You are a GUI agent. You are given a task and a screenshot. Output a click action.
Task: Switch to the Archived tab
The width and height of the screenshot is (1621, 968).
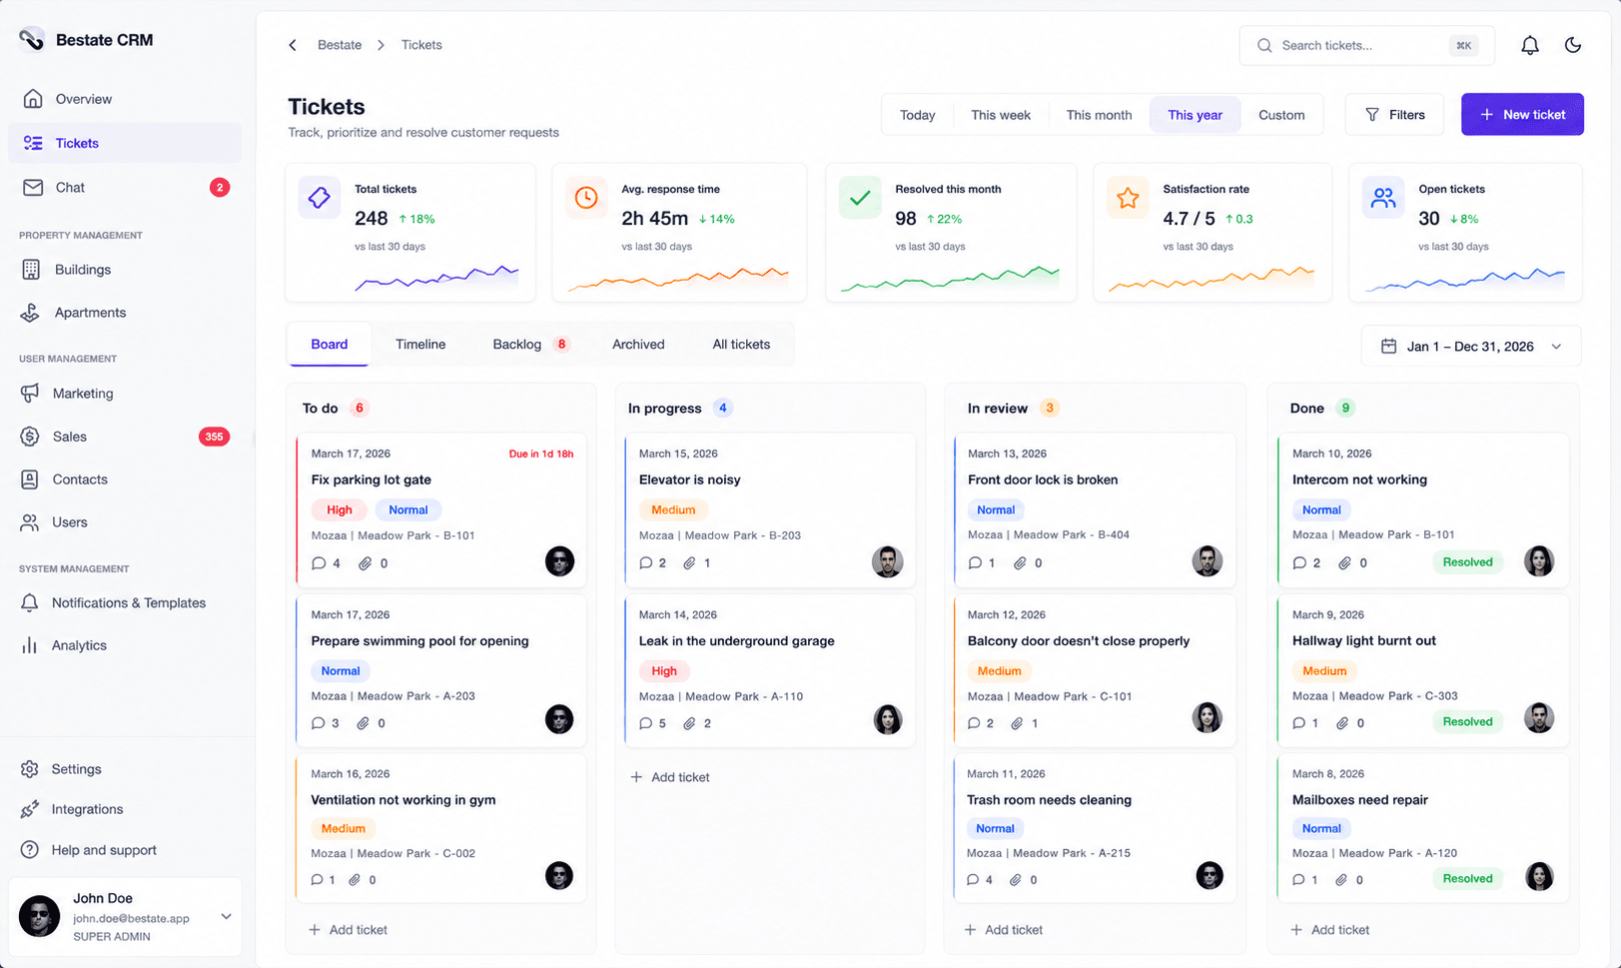tap(638, 344)
